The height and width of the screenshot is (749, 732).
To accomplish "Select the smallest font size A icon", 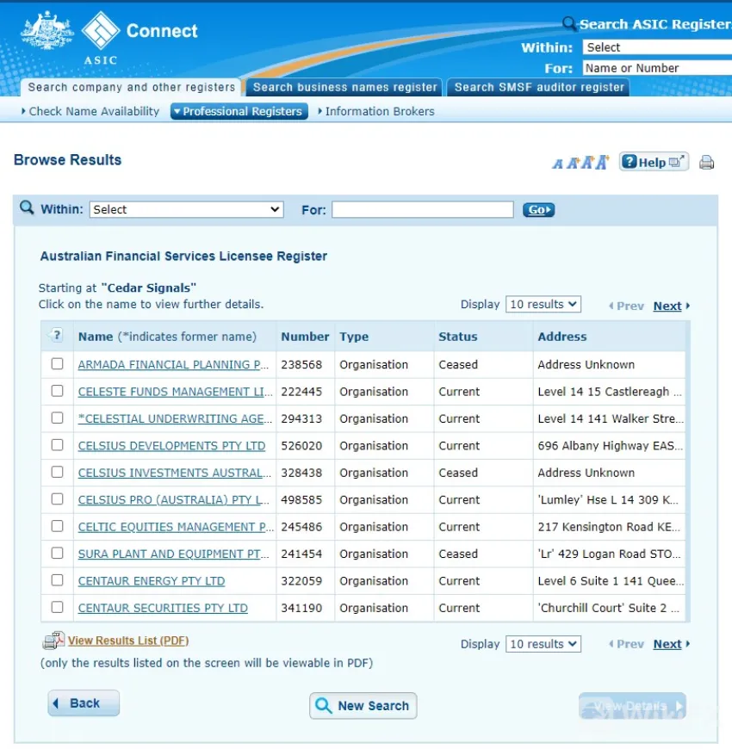I will point(557,164).
